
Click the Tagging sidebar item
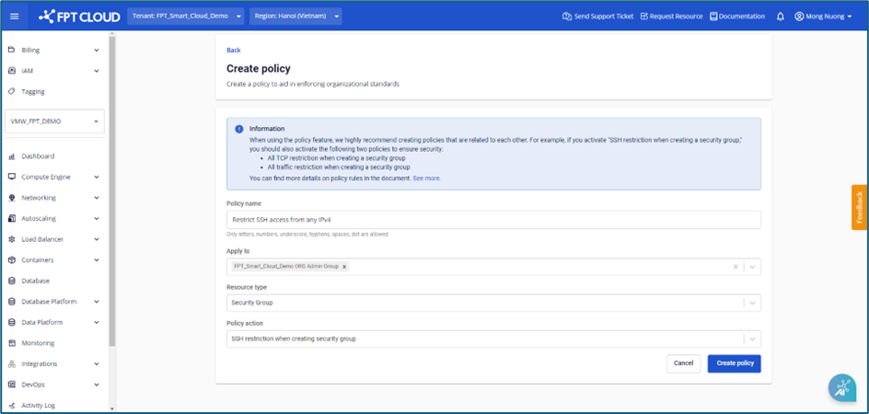point(33,91)
